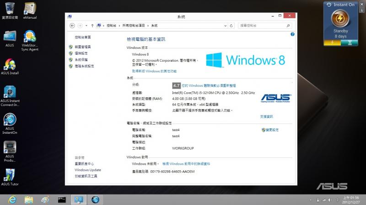
Task: Click the network signal tray icon
Action: pyautogui.click(x=324, y=200)
